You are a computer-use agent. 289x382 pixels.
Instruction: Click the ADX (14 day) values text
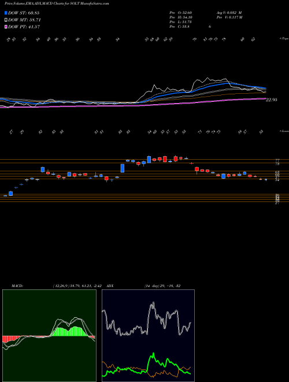162,286
